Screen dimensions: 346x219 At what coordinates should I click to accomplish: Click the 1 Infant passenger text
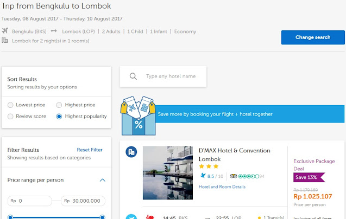point(159,31)
